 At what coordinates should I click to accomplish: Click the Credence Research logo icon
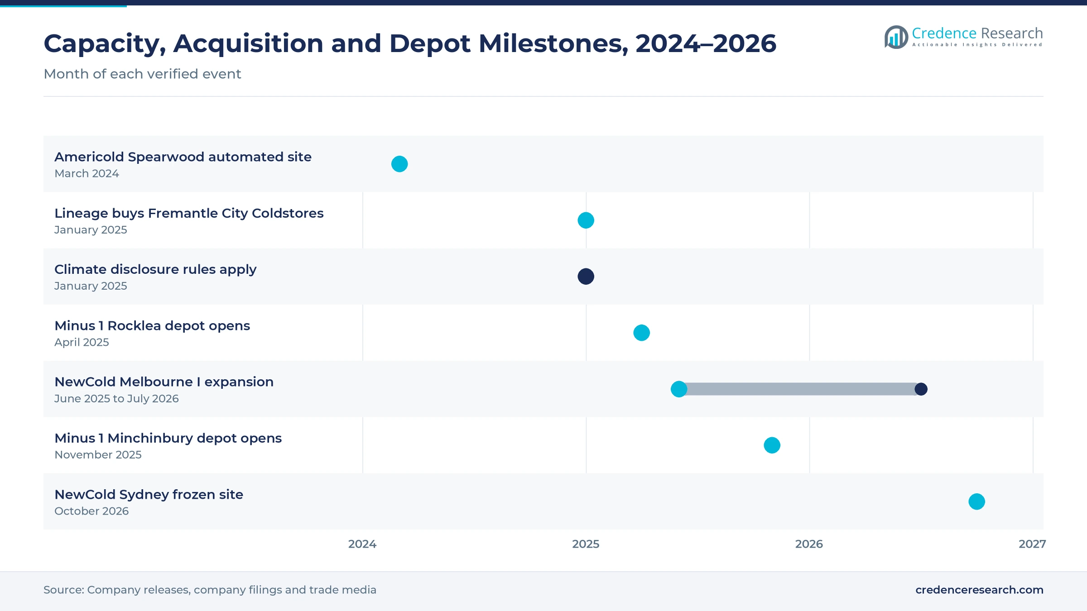[896, 37]
